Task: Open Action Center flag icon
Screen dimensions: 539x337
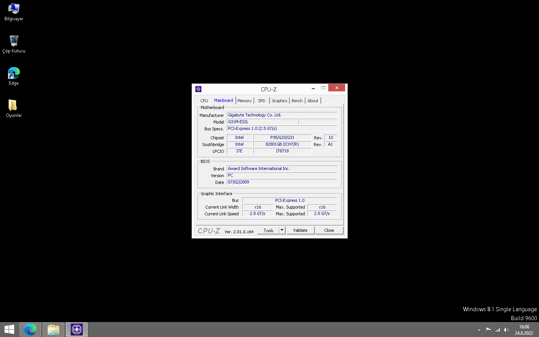Action: click(x=488, y=330)
